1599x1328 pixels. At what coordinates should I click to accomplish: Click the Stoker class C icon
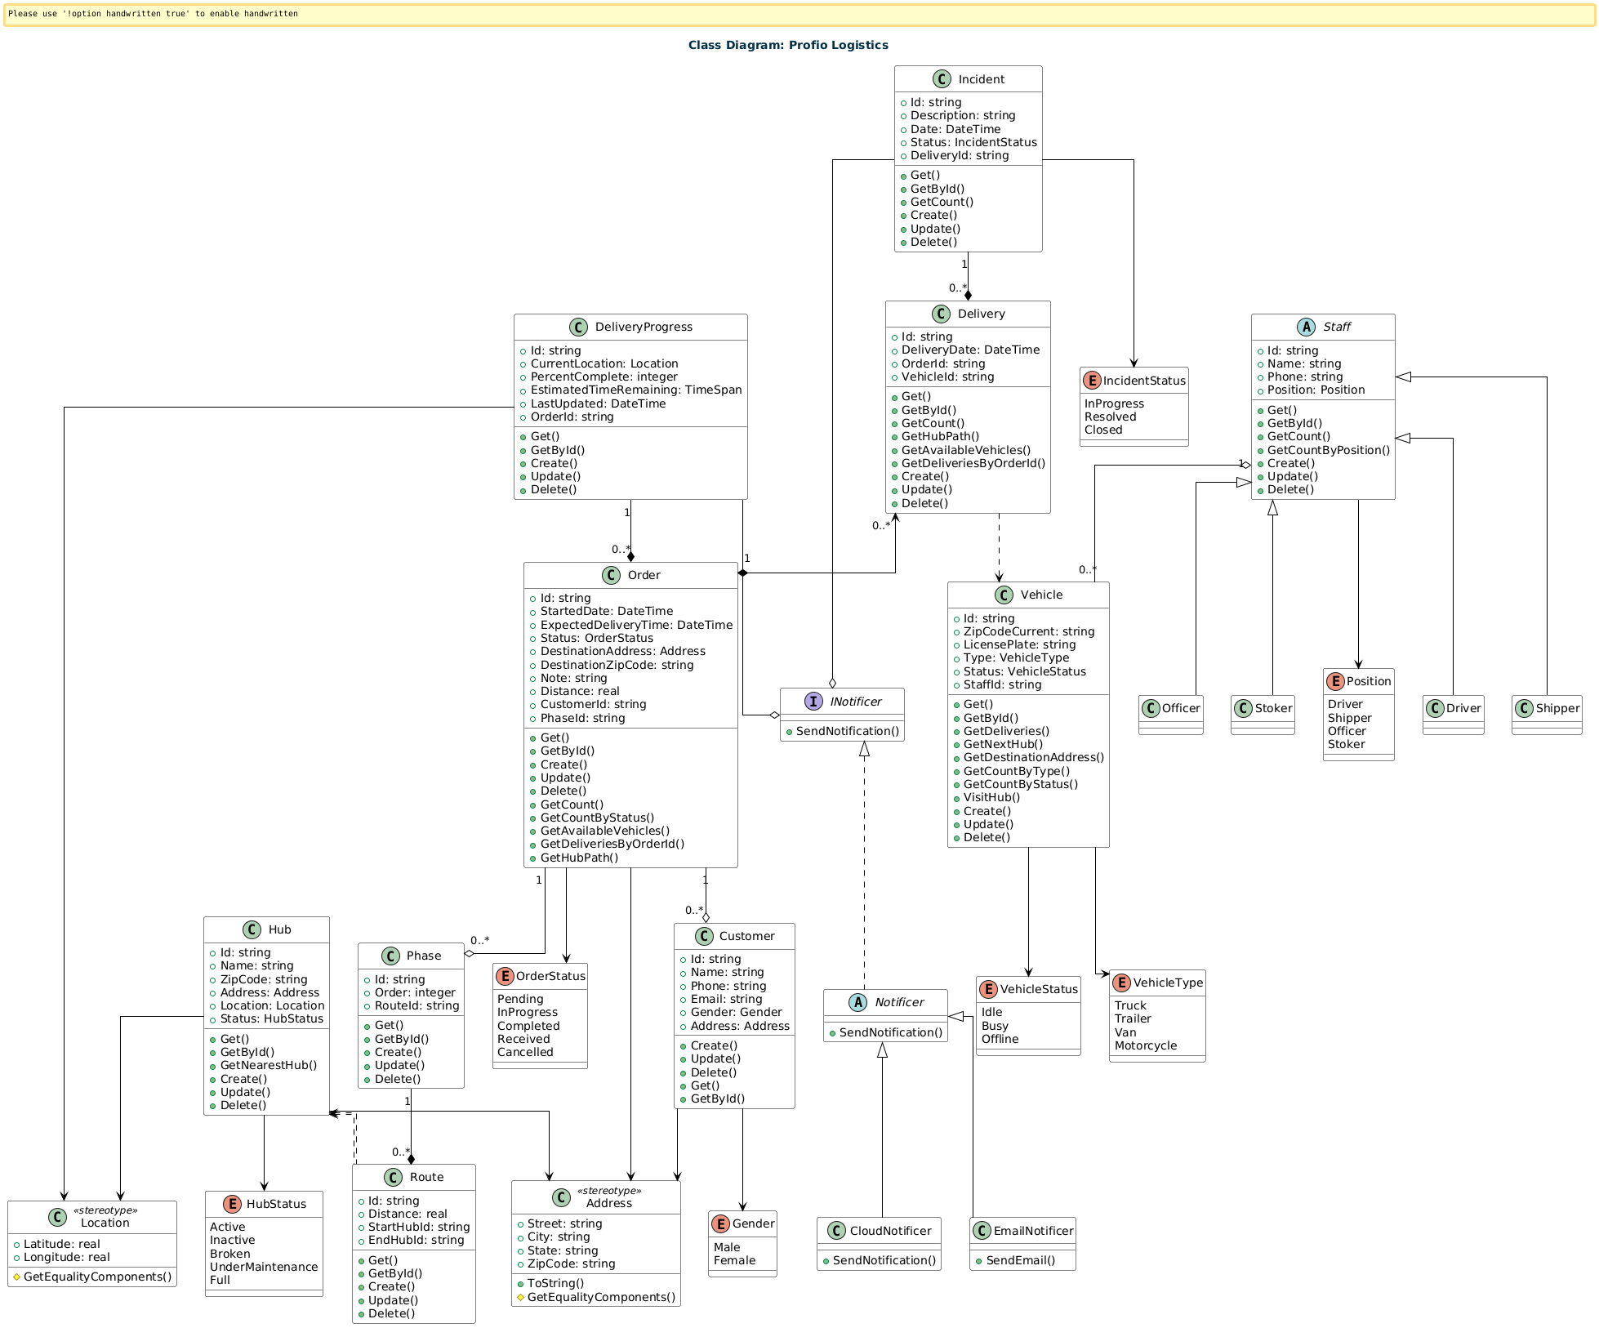coord(1244,708)
